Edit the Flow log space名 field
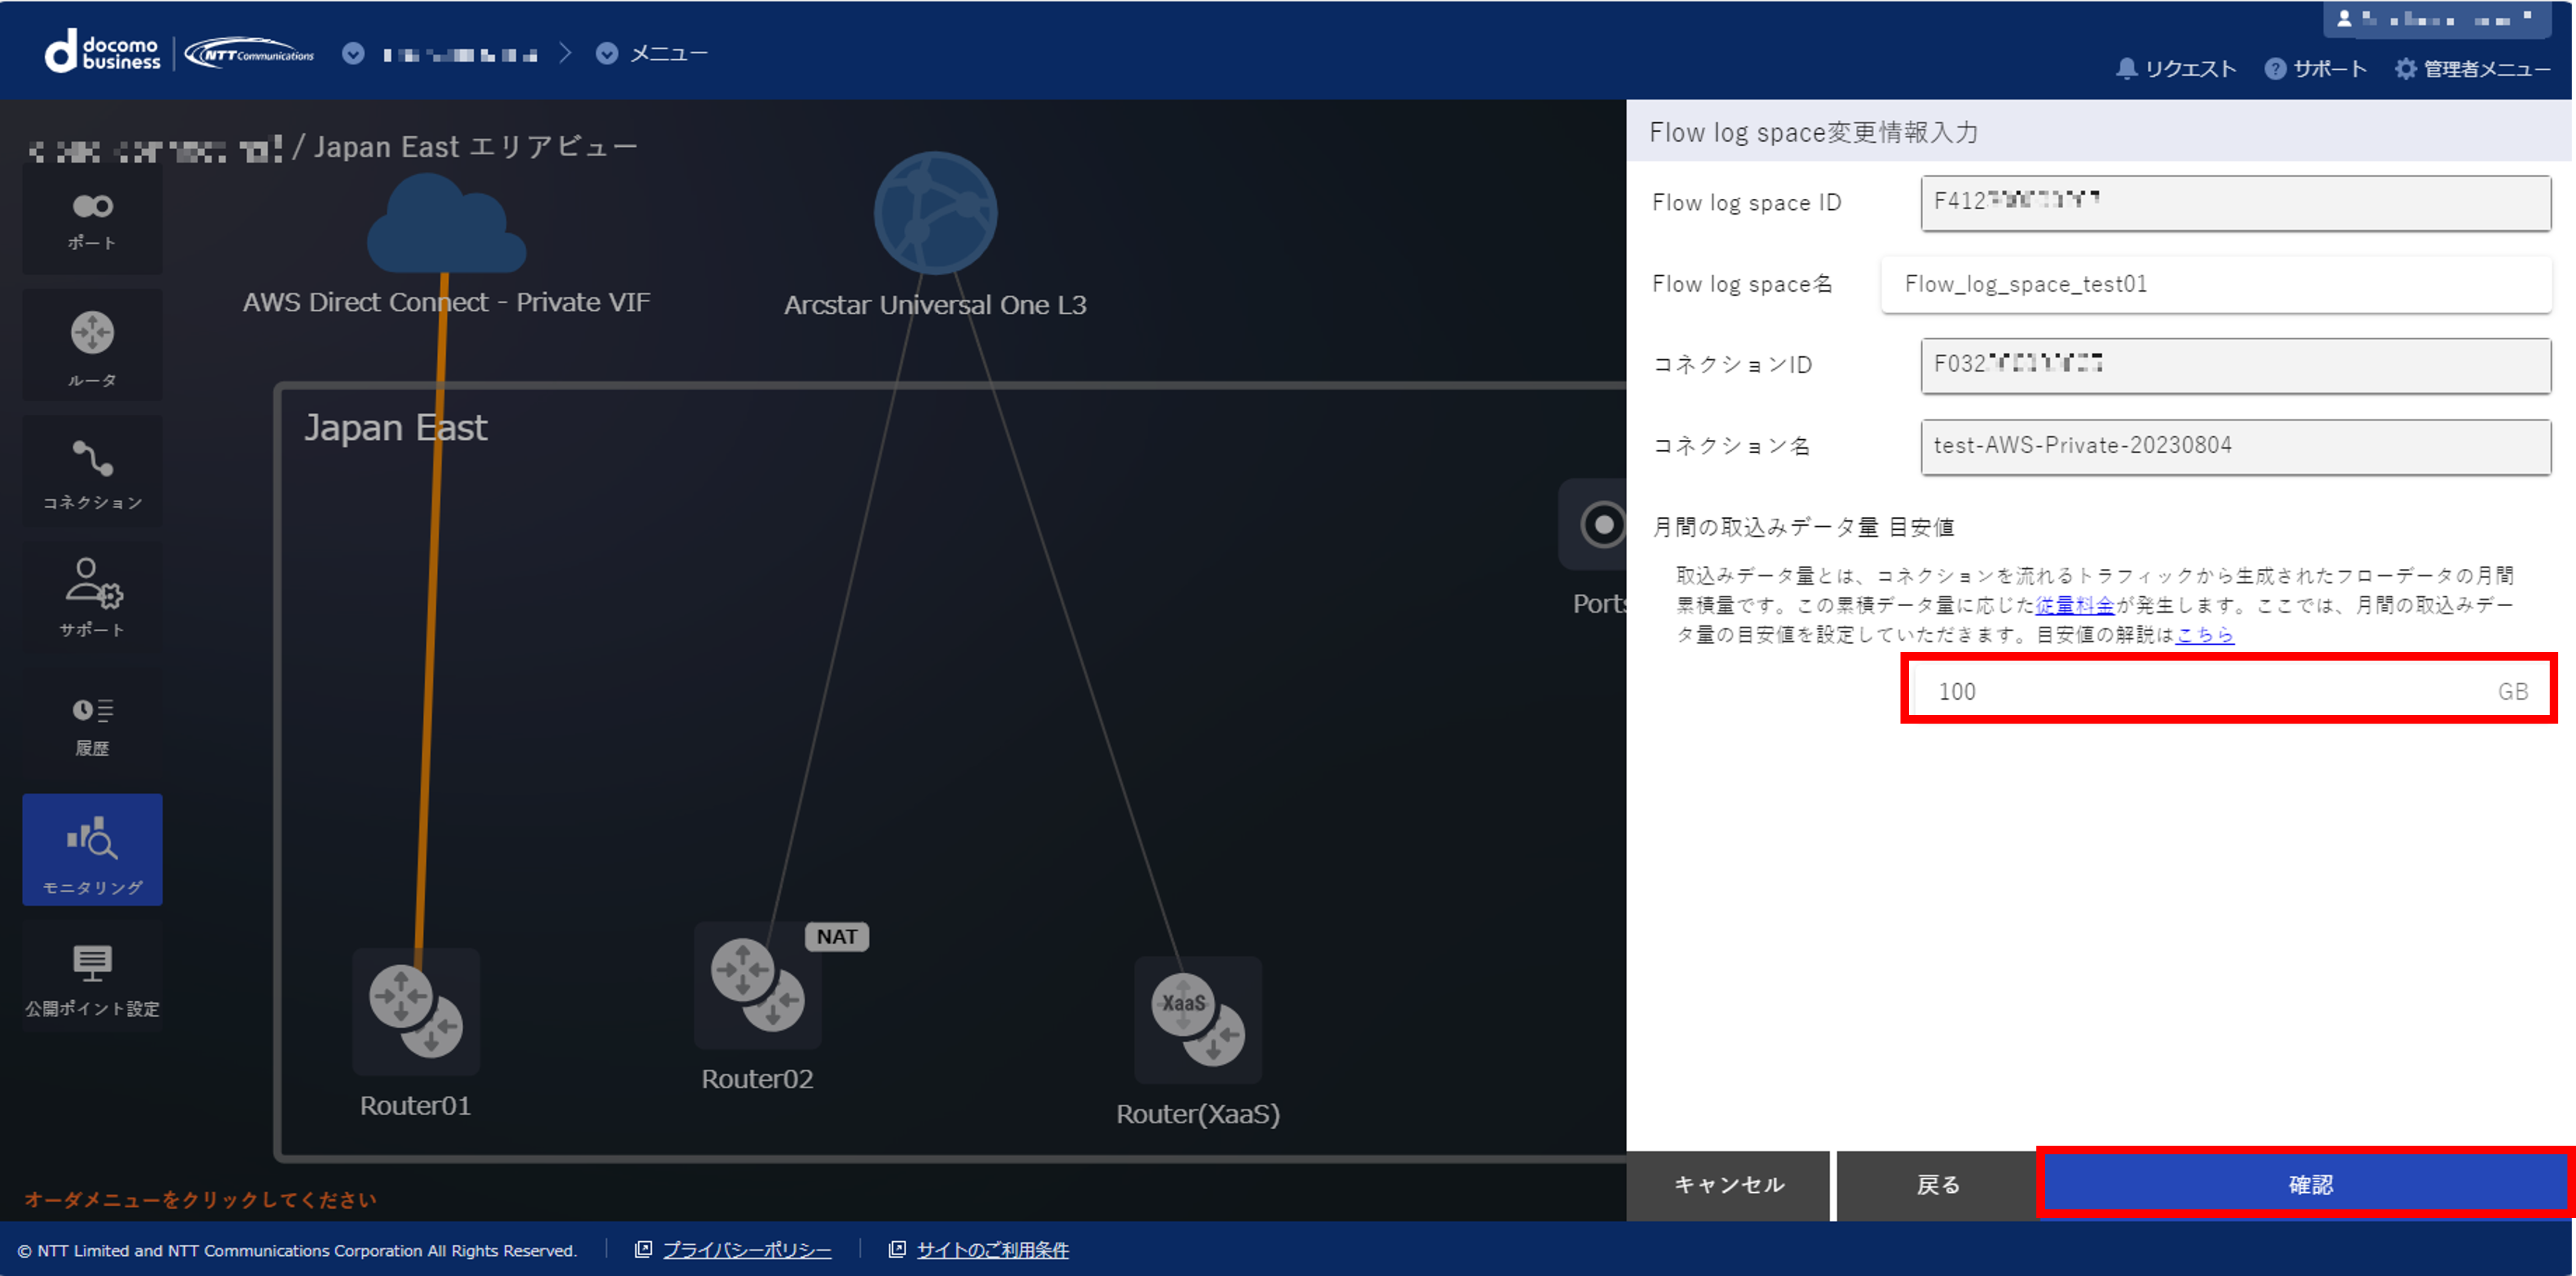Viewport: 2576px width, 1276px height. (x=2216, y=285)
